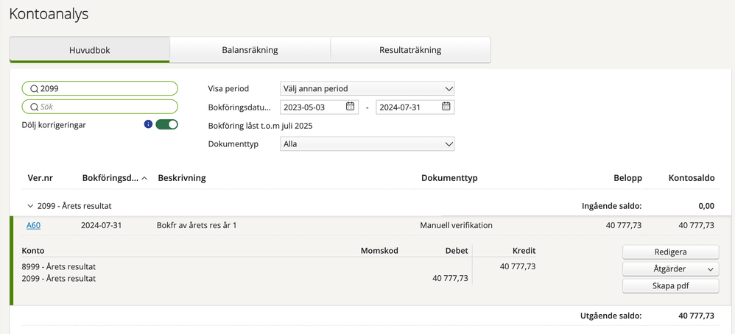
Task: Switch to the Balansräkning tab
Action: pos(250,49)
